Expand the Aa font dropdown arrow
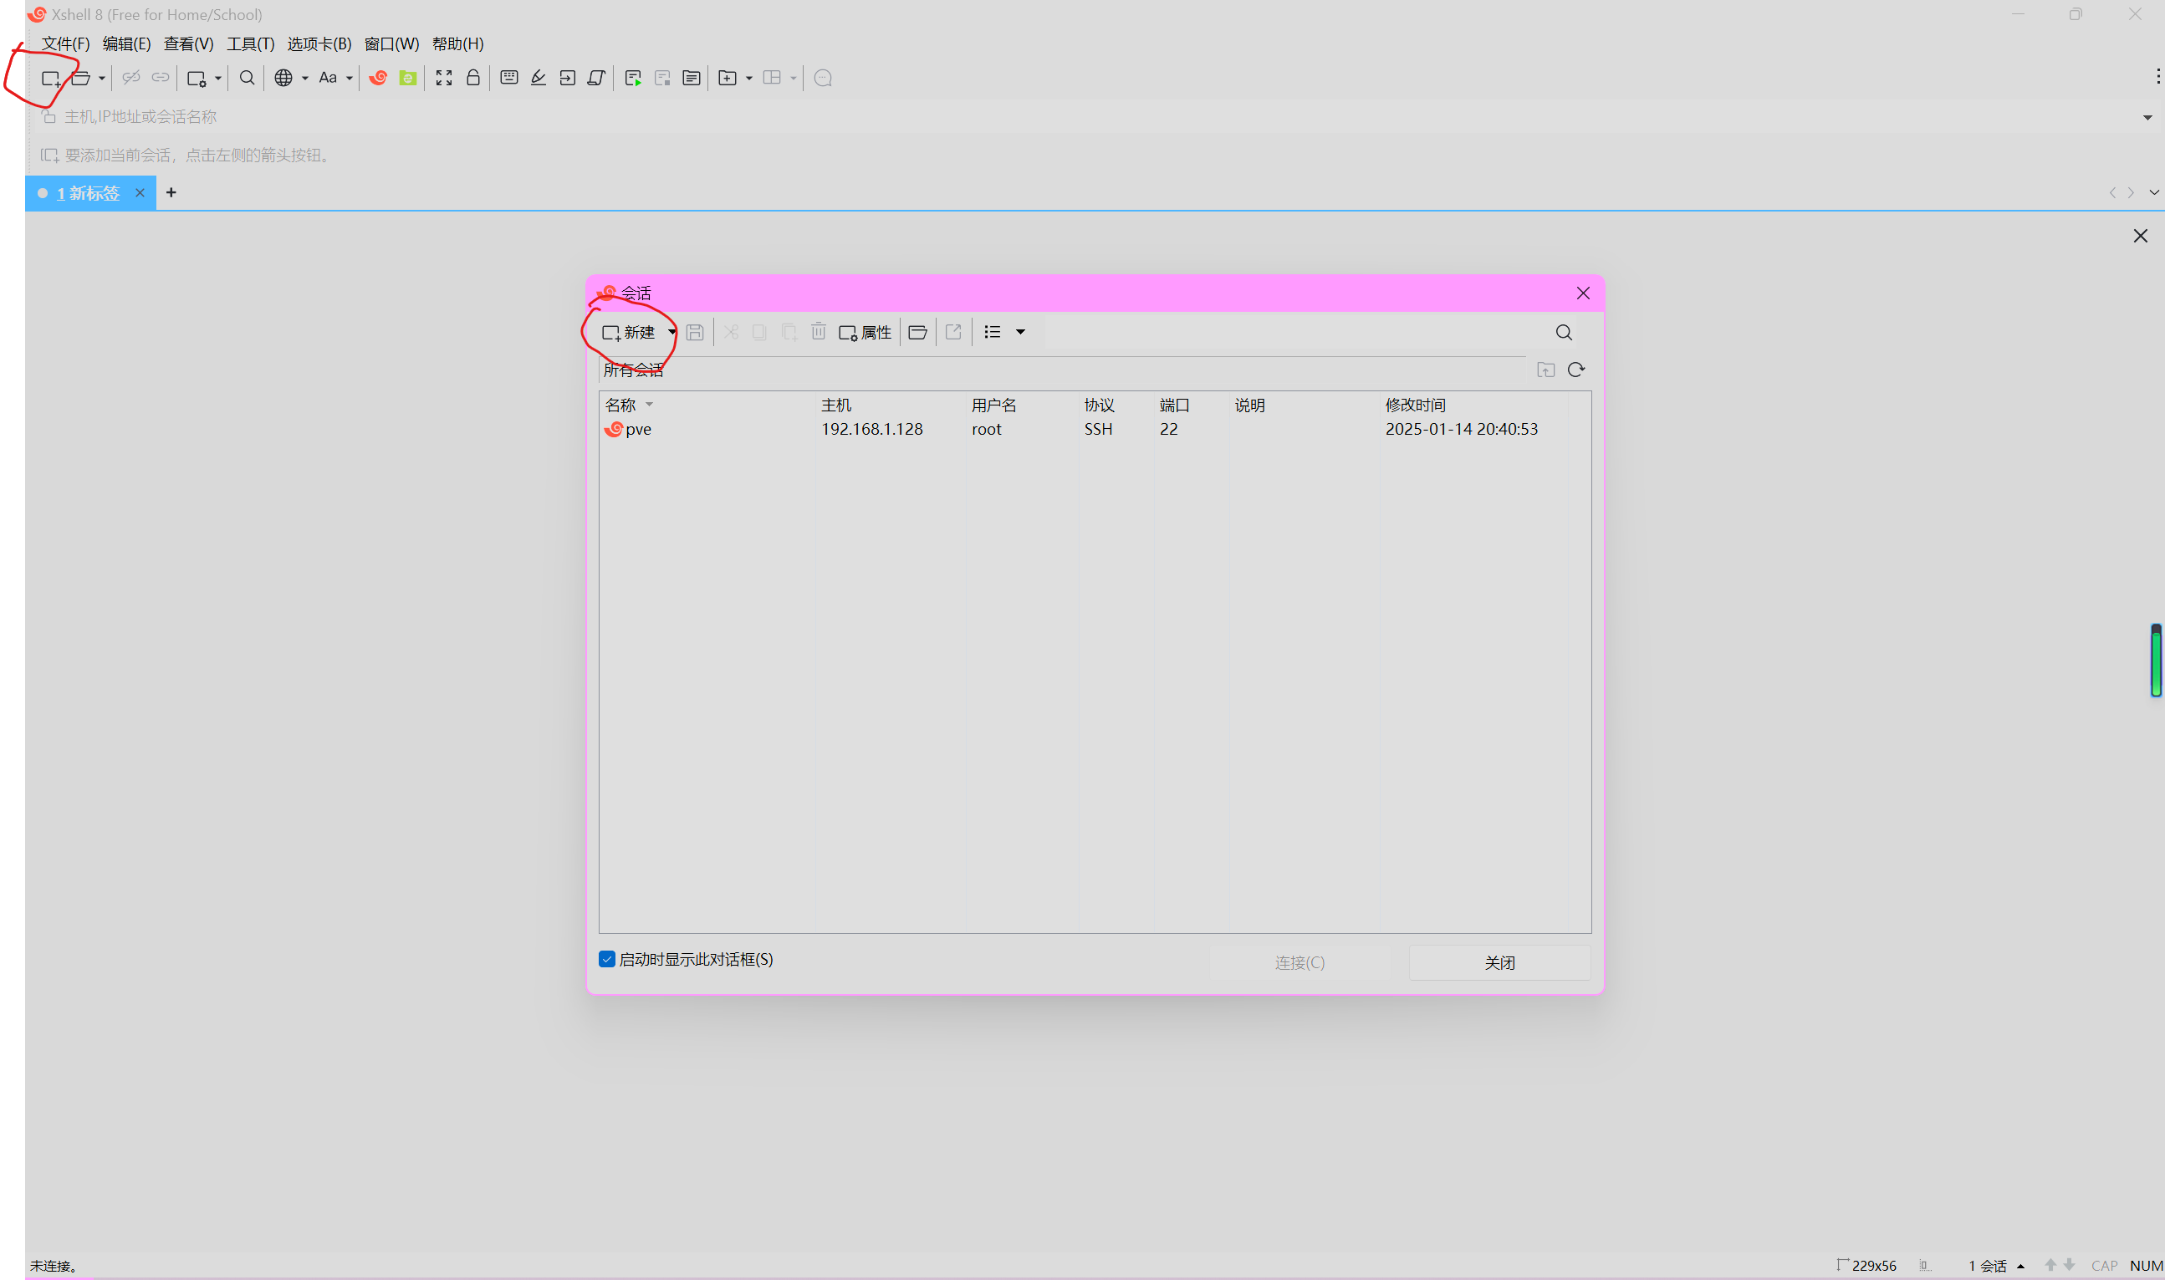This screenshot has width=2165, height=1280. pyautogui.click(x=350, y=79)
